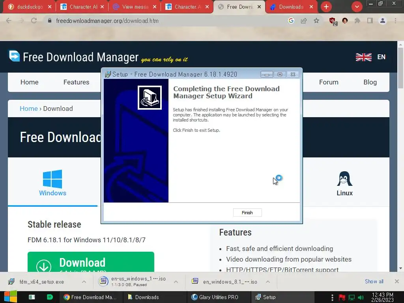Expand options for en-us_windows iso download
This screenshot has height=303, width=404.
click(176, 282)
